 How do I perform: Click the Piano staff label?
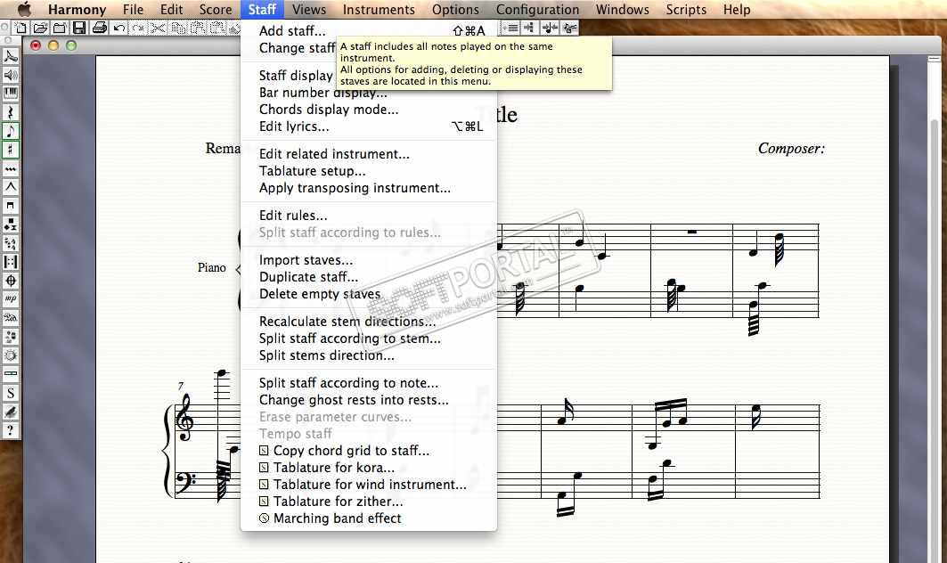point(211,267)
